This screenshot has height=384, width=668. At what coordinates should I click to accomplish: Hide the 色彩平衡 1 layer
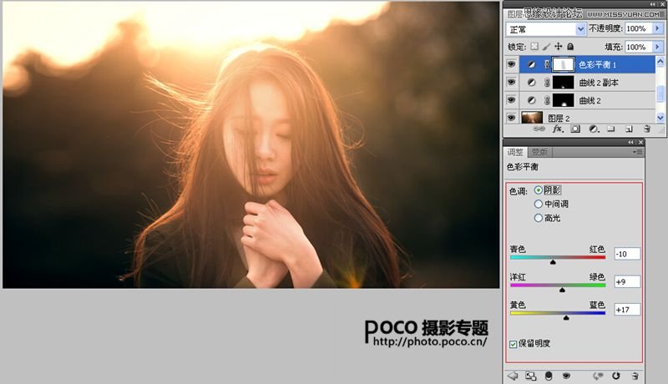click(x=511, y=64)
